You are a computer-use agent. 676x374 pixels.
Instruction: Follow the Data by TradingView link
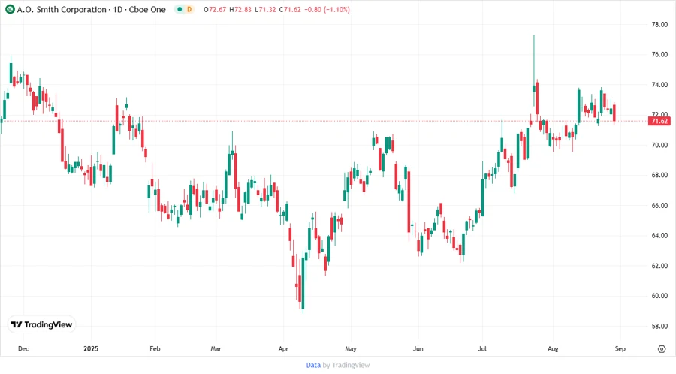337,365
